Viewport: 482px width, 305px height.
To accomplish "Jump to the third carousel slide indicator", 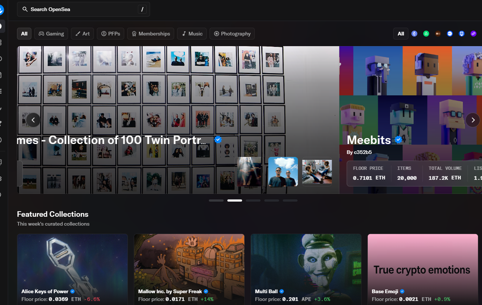I will pyautogui.click(x=253, y=201).
